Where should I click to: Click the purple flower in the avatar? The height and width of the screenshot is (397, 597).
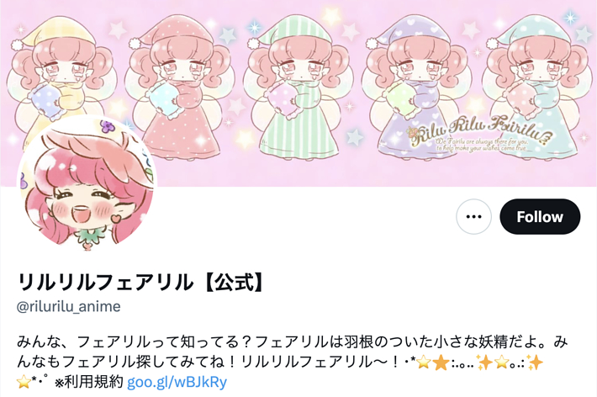pyautogui.click(x=108, y=126)
